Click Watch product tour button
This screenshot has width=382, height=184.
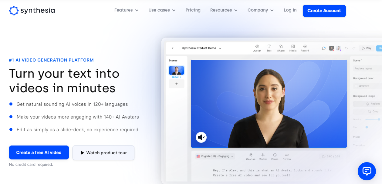[x=103, y=153]
